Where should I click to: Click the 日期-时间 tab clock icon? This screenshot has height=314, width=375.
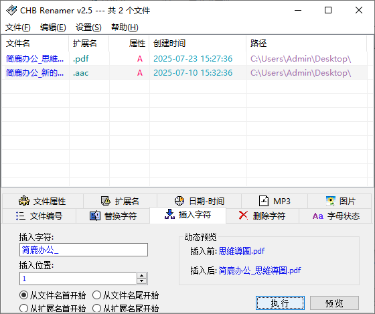click(x=179, y=201)
